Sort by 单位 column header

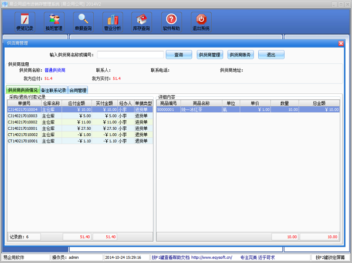pyautogui.click(x=231, y=103)
